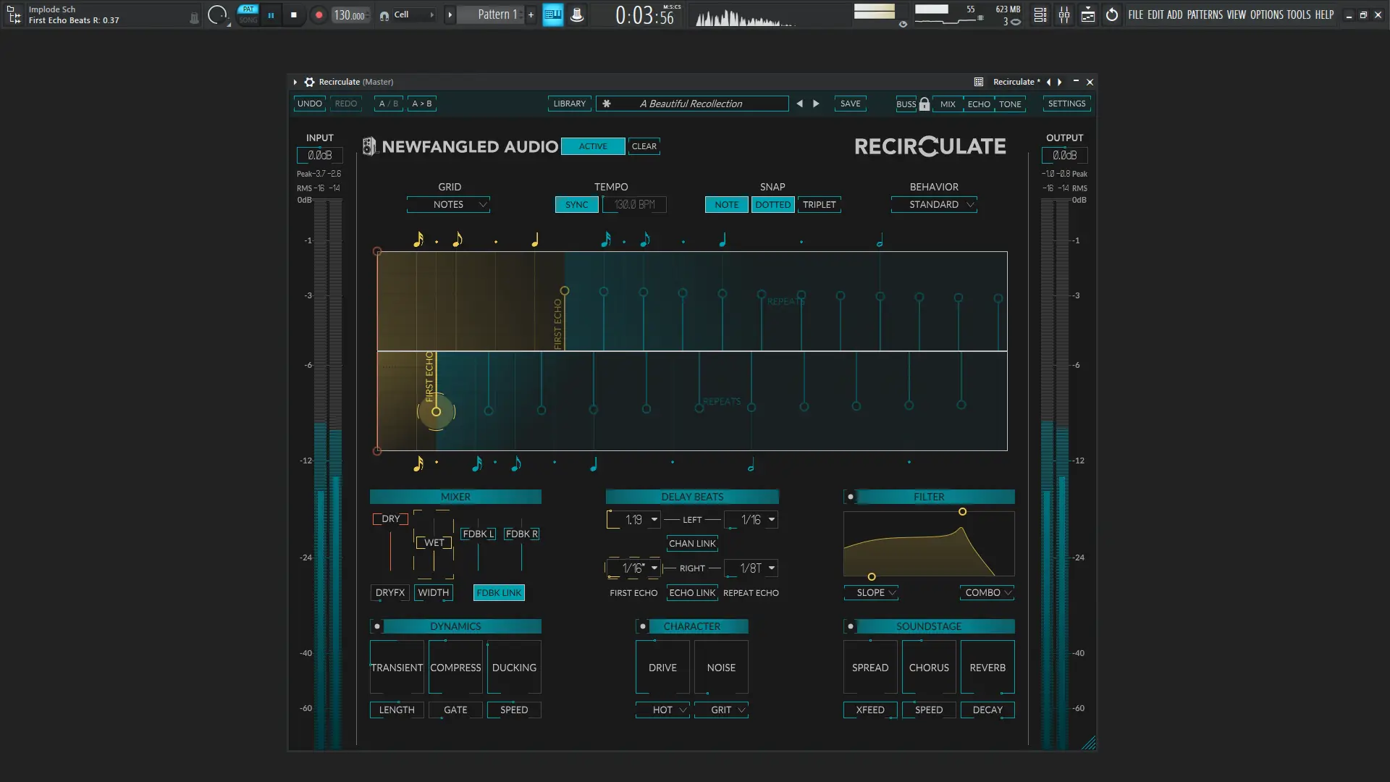Toggle the DYNAMICS section on/off dot
This screenshot has width=1390, height=782.
coord(377,626)
